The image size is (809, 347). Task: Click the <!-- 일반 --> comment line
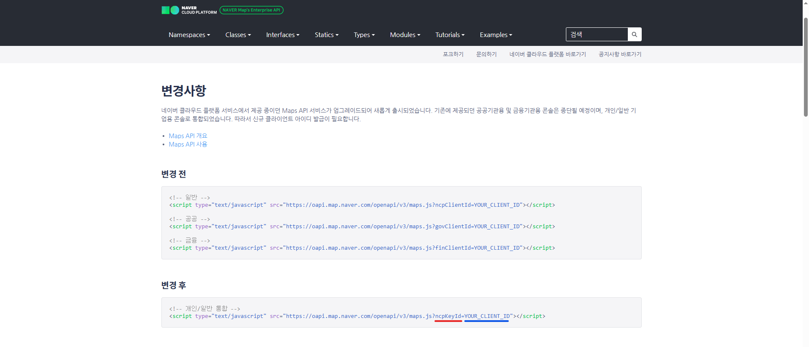pyautogui.click(x=190, y=198)
